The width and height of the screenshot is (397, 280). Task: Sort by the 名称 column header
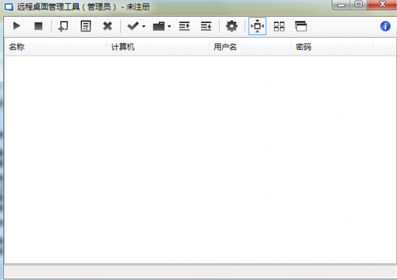click(x=56, y=47)
